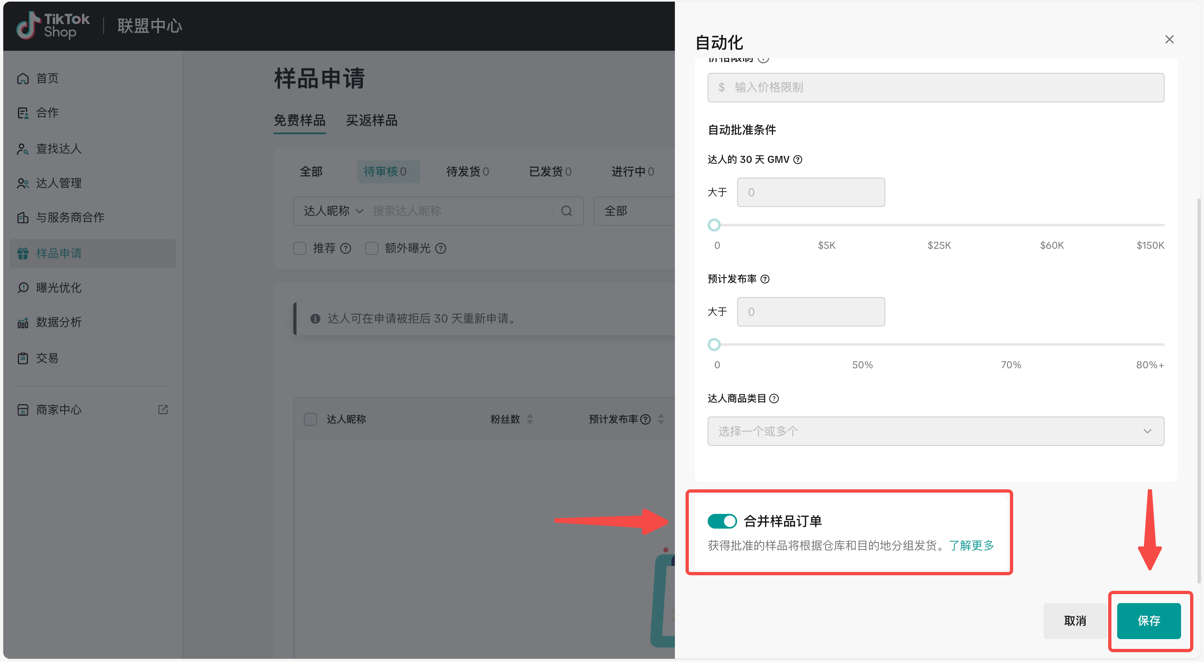Check the 推荐 checkbox
The width and height of the screenshot is (1204, 662).
(300, 248)
